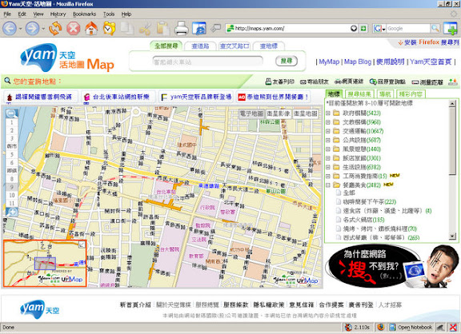Open the Bookmarks menu
This screenshot has height=334, width=461.
coord(84,14)
